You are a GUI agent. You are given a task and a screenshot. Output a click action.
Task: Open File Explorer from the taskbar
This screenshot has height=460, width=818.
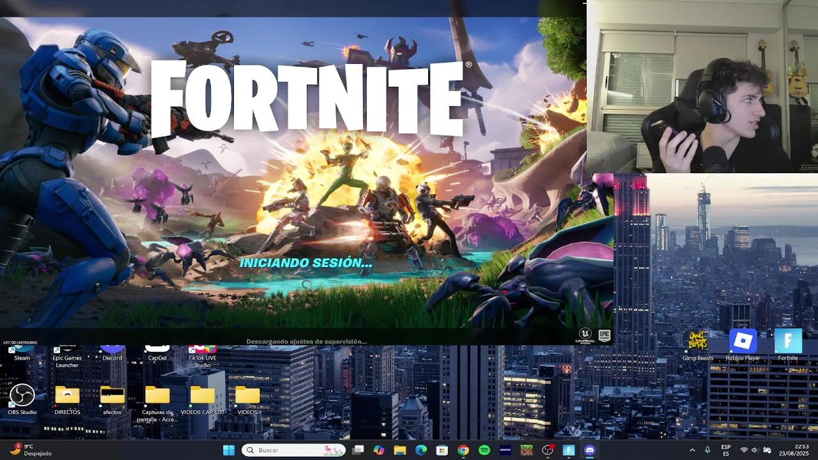click(x=400, y=450)
